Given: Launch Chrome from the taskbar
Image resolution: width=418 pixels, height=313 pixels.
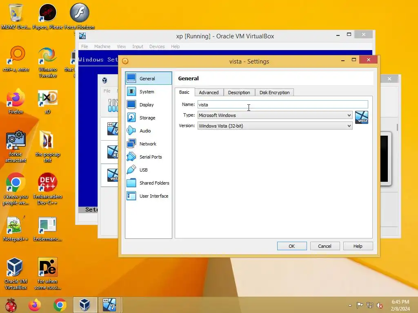Looking at the screenshot, I should (60, 305).
